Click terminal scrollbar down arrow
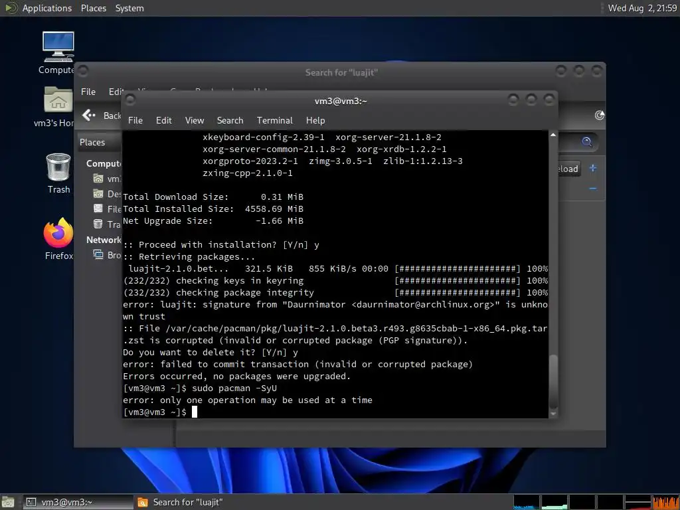This screenshot has width=680, height=510. tap(553, 414)
